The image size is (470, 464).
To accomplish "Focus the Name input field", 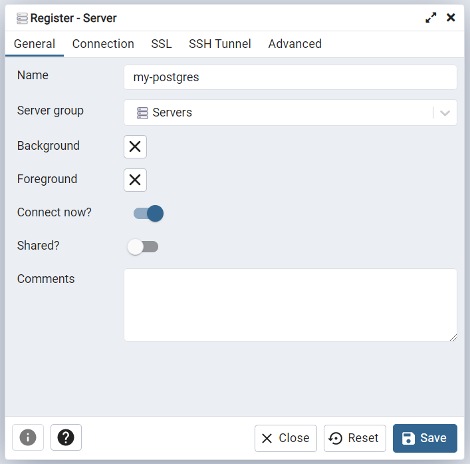I will pos(290,77).
